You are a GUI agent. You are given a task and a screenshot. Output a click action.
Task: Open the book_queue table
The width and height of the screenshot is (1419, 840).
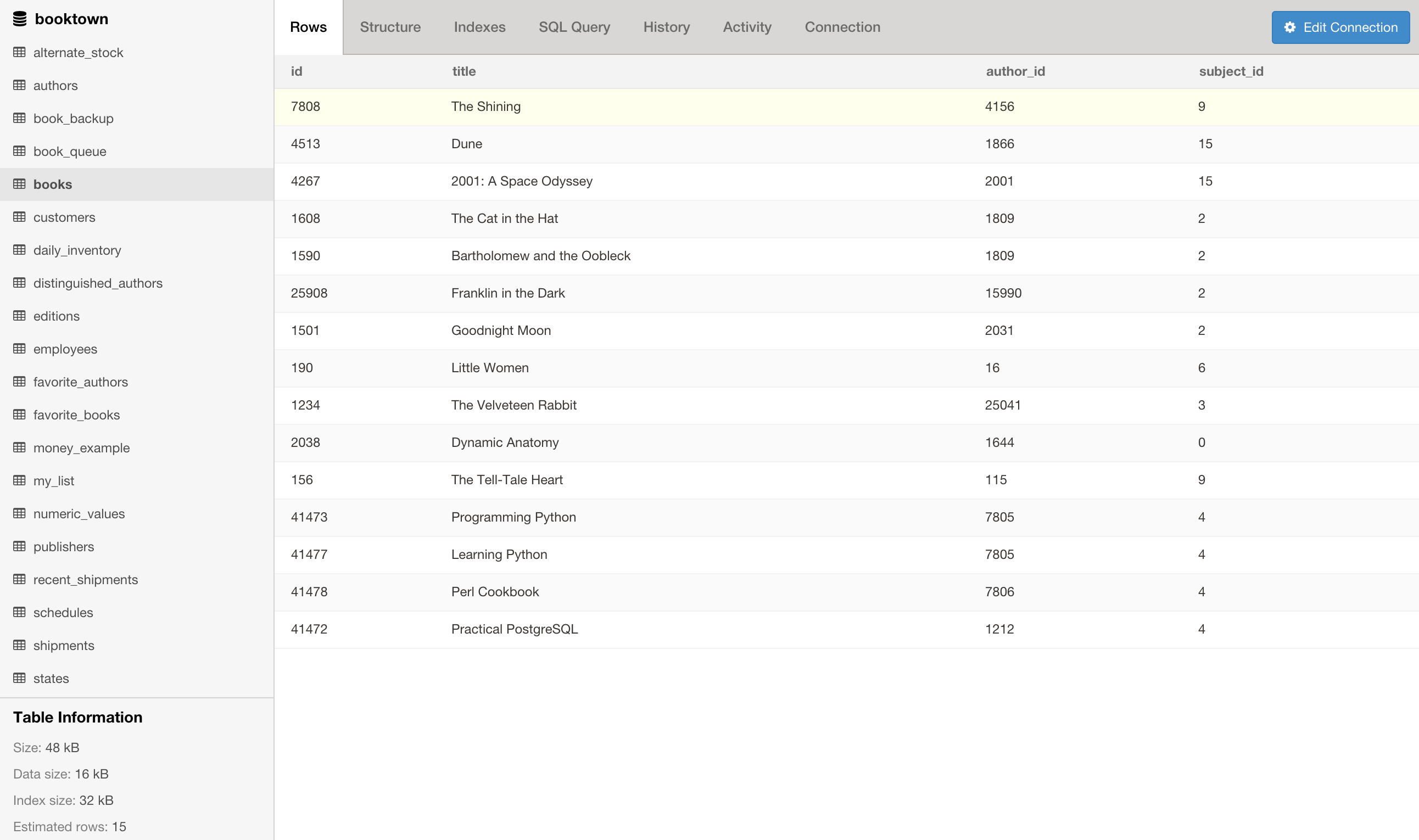(x=70, y=151)
